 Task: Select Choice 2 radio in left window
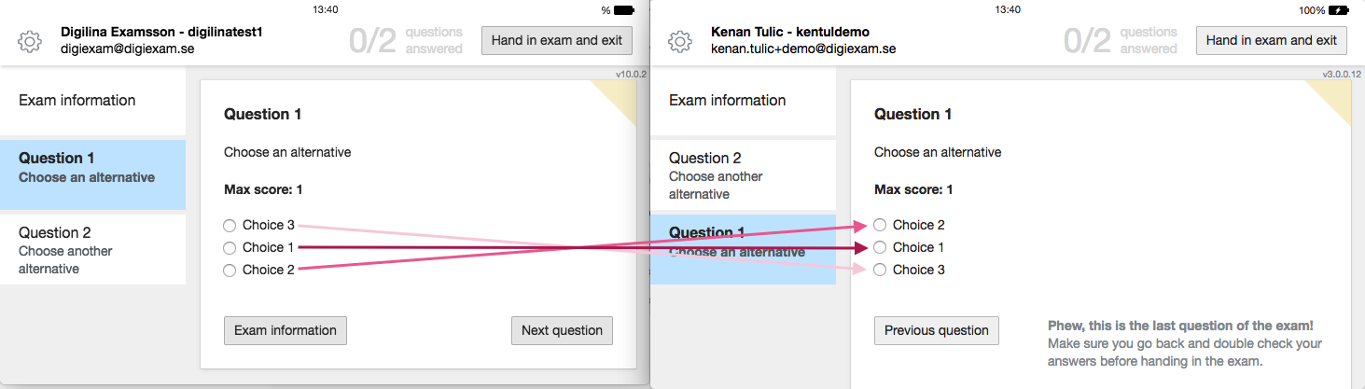[x=230, y=270]
